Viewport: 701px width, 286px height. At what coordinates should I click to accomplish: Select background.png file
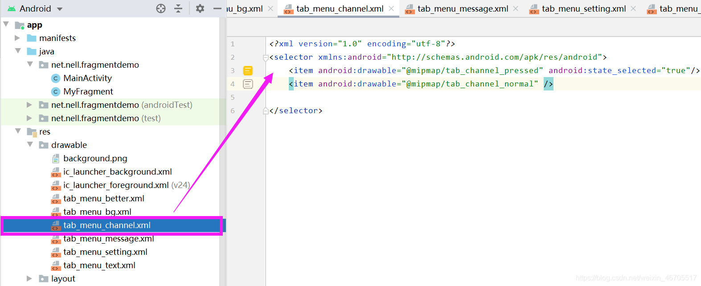(x=95, y=158)
